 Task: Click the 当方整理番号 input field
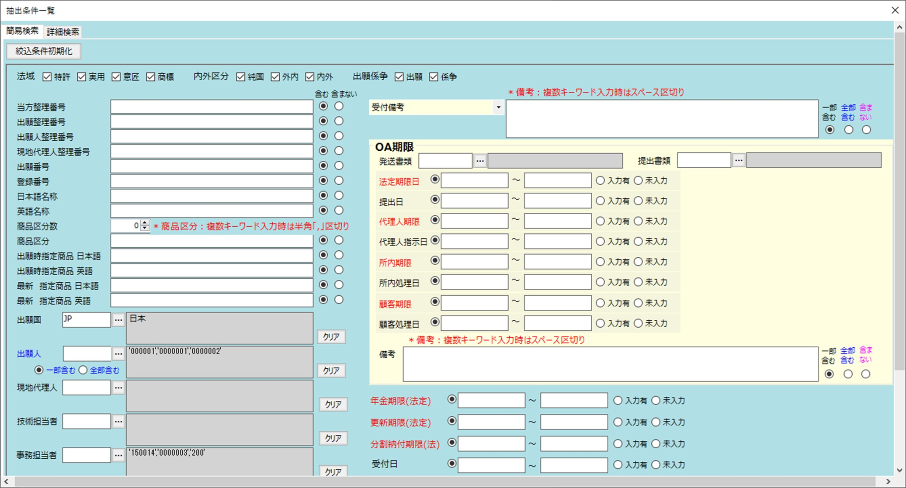[212, 107]
